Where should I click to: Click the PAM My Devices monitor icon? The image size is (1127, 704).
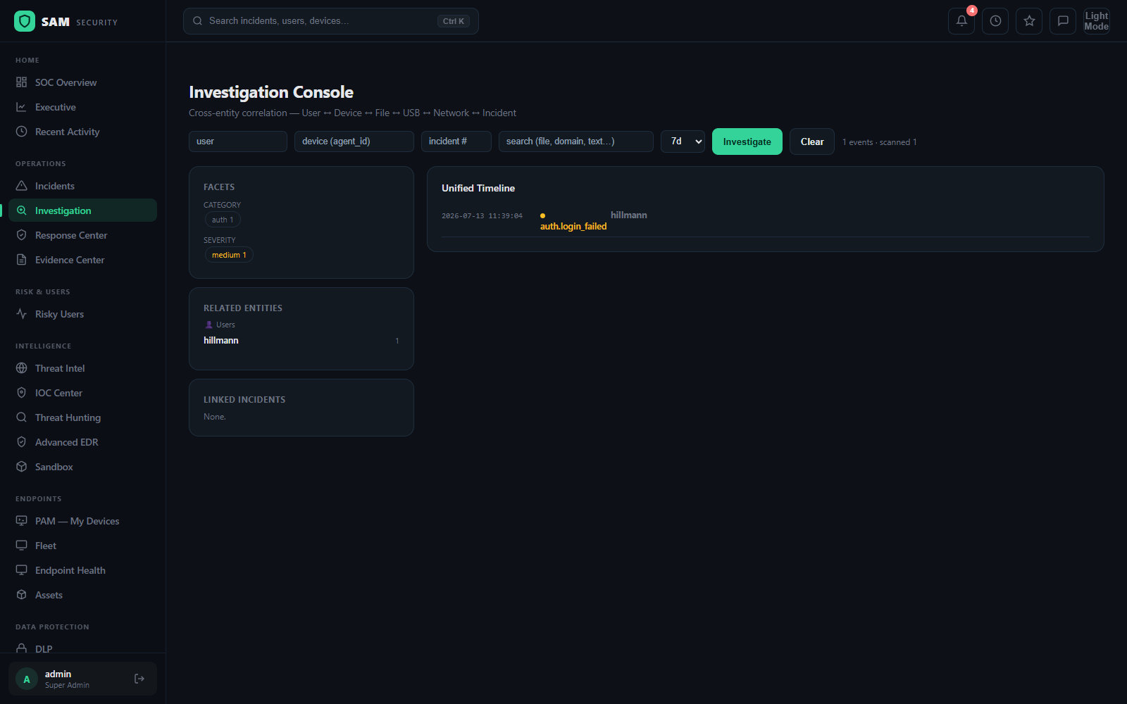[x=22, y=521]
